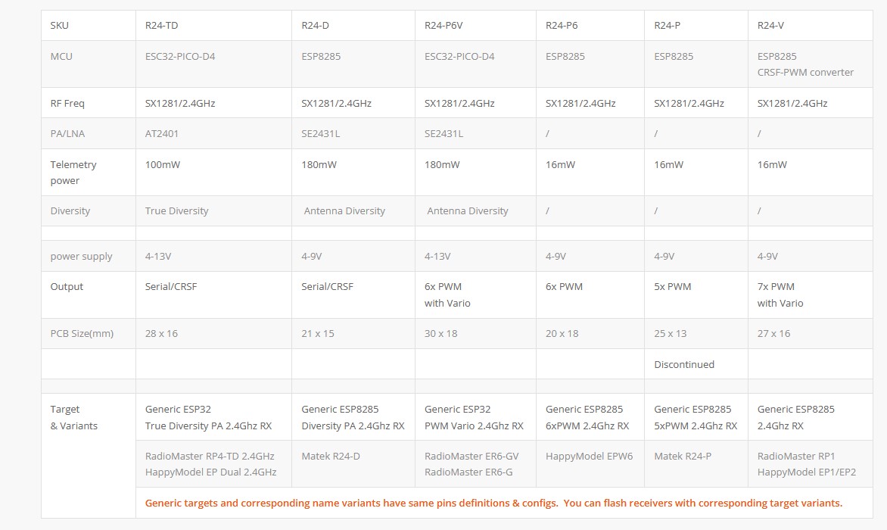Select Serial/CRSF output for R24-TD
887x530 pixels.
click(x=171, y=287)
